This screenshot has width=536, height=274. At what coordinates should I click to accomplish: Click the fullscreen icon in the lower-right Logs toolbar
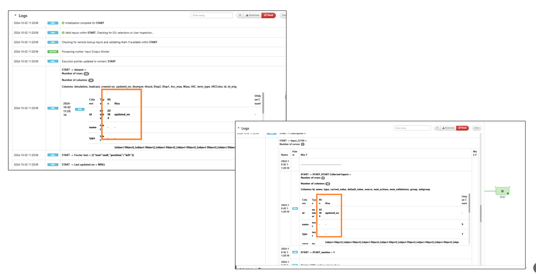(437, 128)
